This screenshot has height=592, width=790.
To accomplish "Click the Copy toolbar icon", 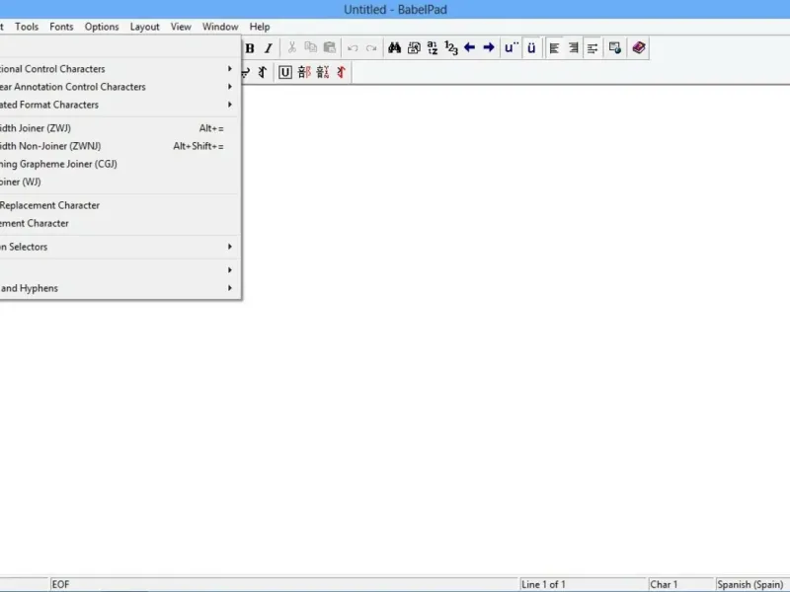I will tap(311, 47).
